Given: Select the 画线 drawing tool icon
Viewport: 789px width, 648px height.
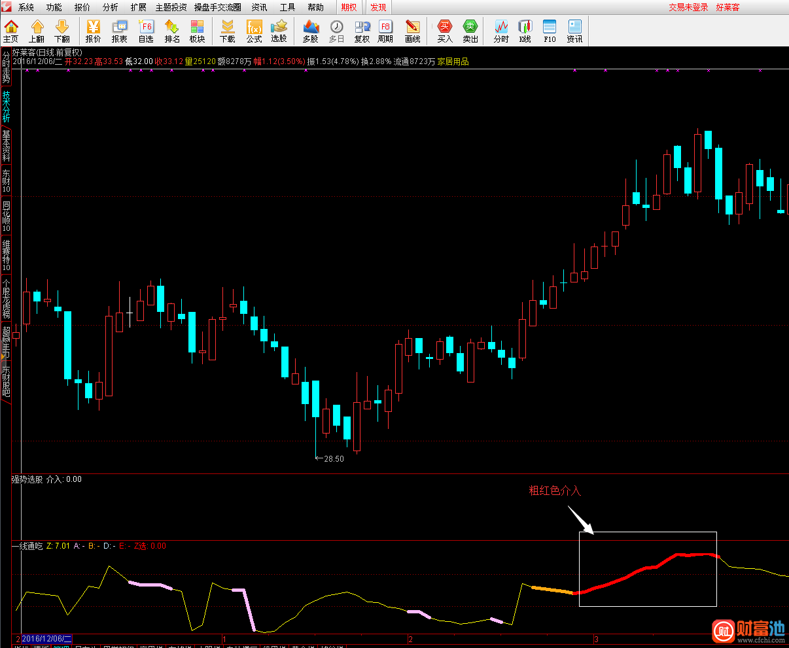Looking at the screenshot, I should coord(412,31).
